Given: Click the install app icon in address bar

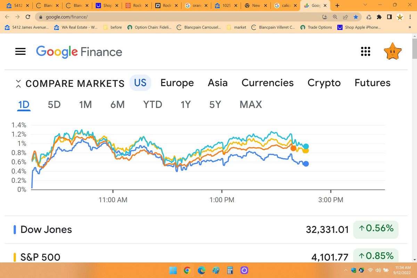Looking at the screenshot, I should tap(325, 17).
